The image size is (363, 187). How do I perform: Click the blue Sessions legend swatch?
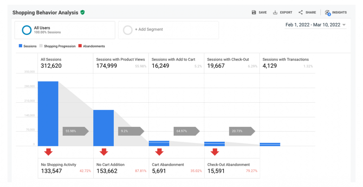(20, 46)
